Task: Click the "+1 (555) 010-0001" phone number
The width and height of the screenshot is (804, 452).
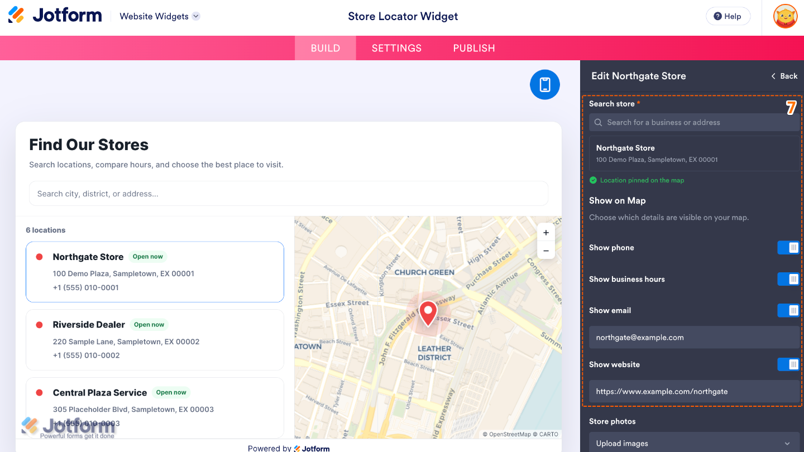Action: pyautogui.click(x=86, y=287)
